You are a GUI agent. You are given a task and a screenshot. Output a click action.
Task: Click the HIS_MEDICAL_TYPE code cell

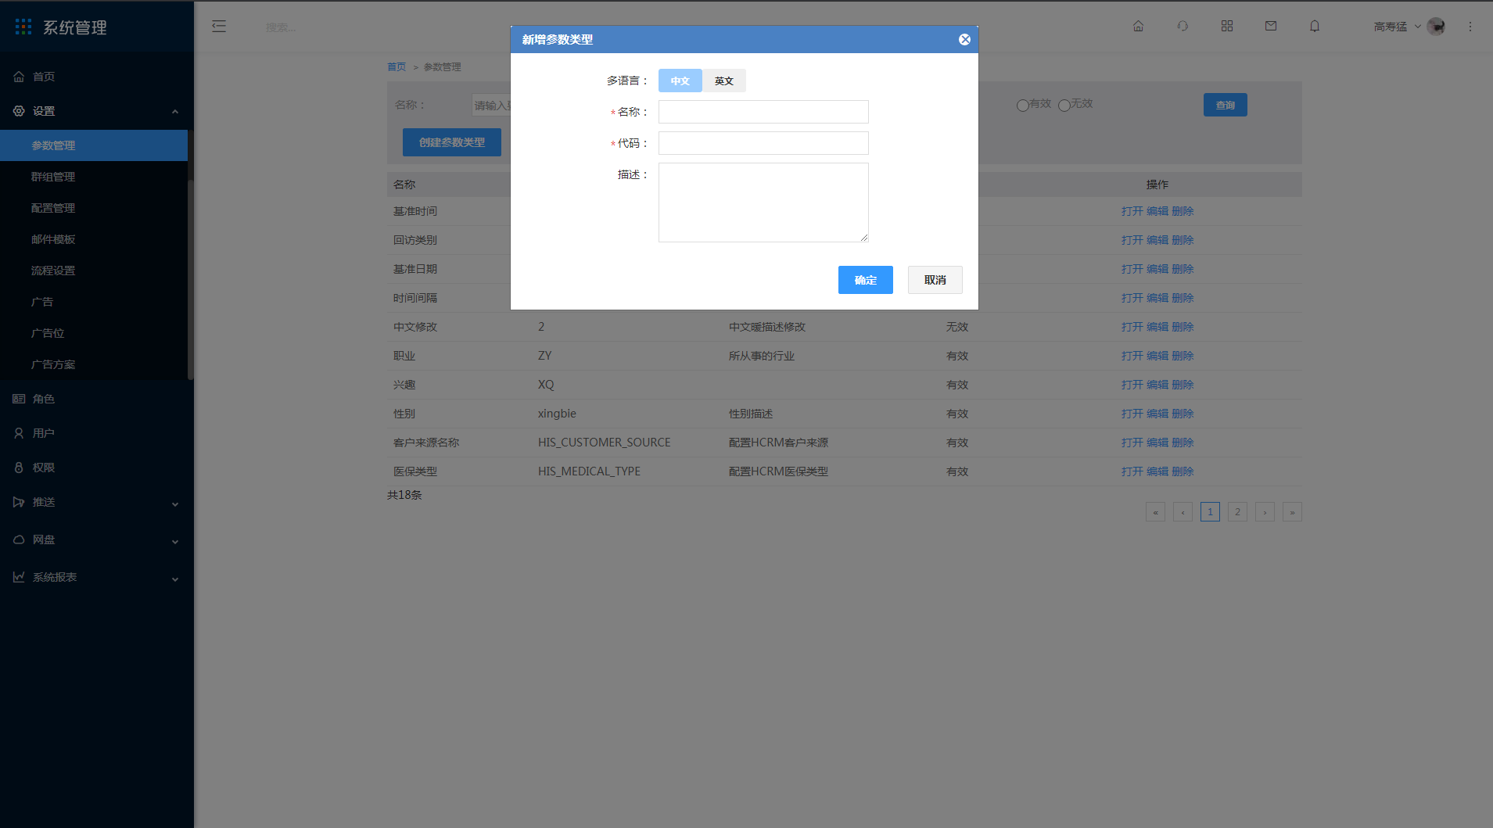pos(589,471)
